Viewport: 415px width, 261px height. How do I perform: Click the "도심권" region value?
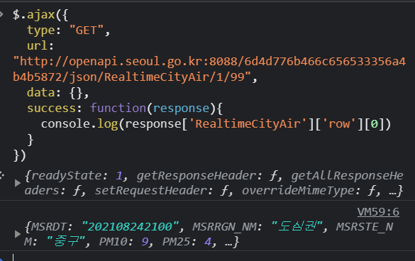click(297, 226)
